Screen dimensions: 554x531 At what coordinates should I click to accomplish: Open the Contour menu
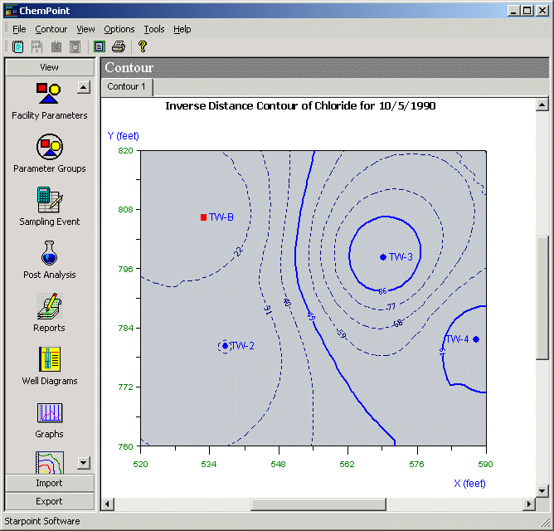pyautogui.click(x=51, y=29)
